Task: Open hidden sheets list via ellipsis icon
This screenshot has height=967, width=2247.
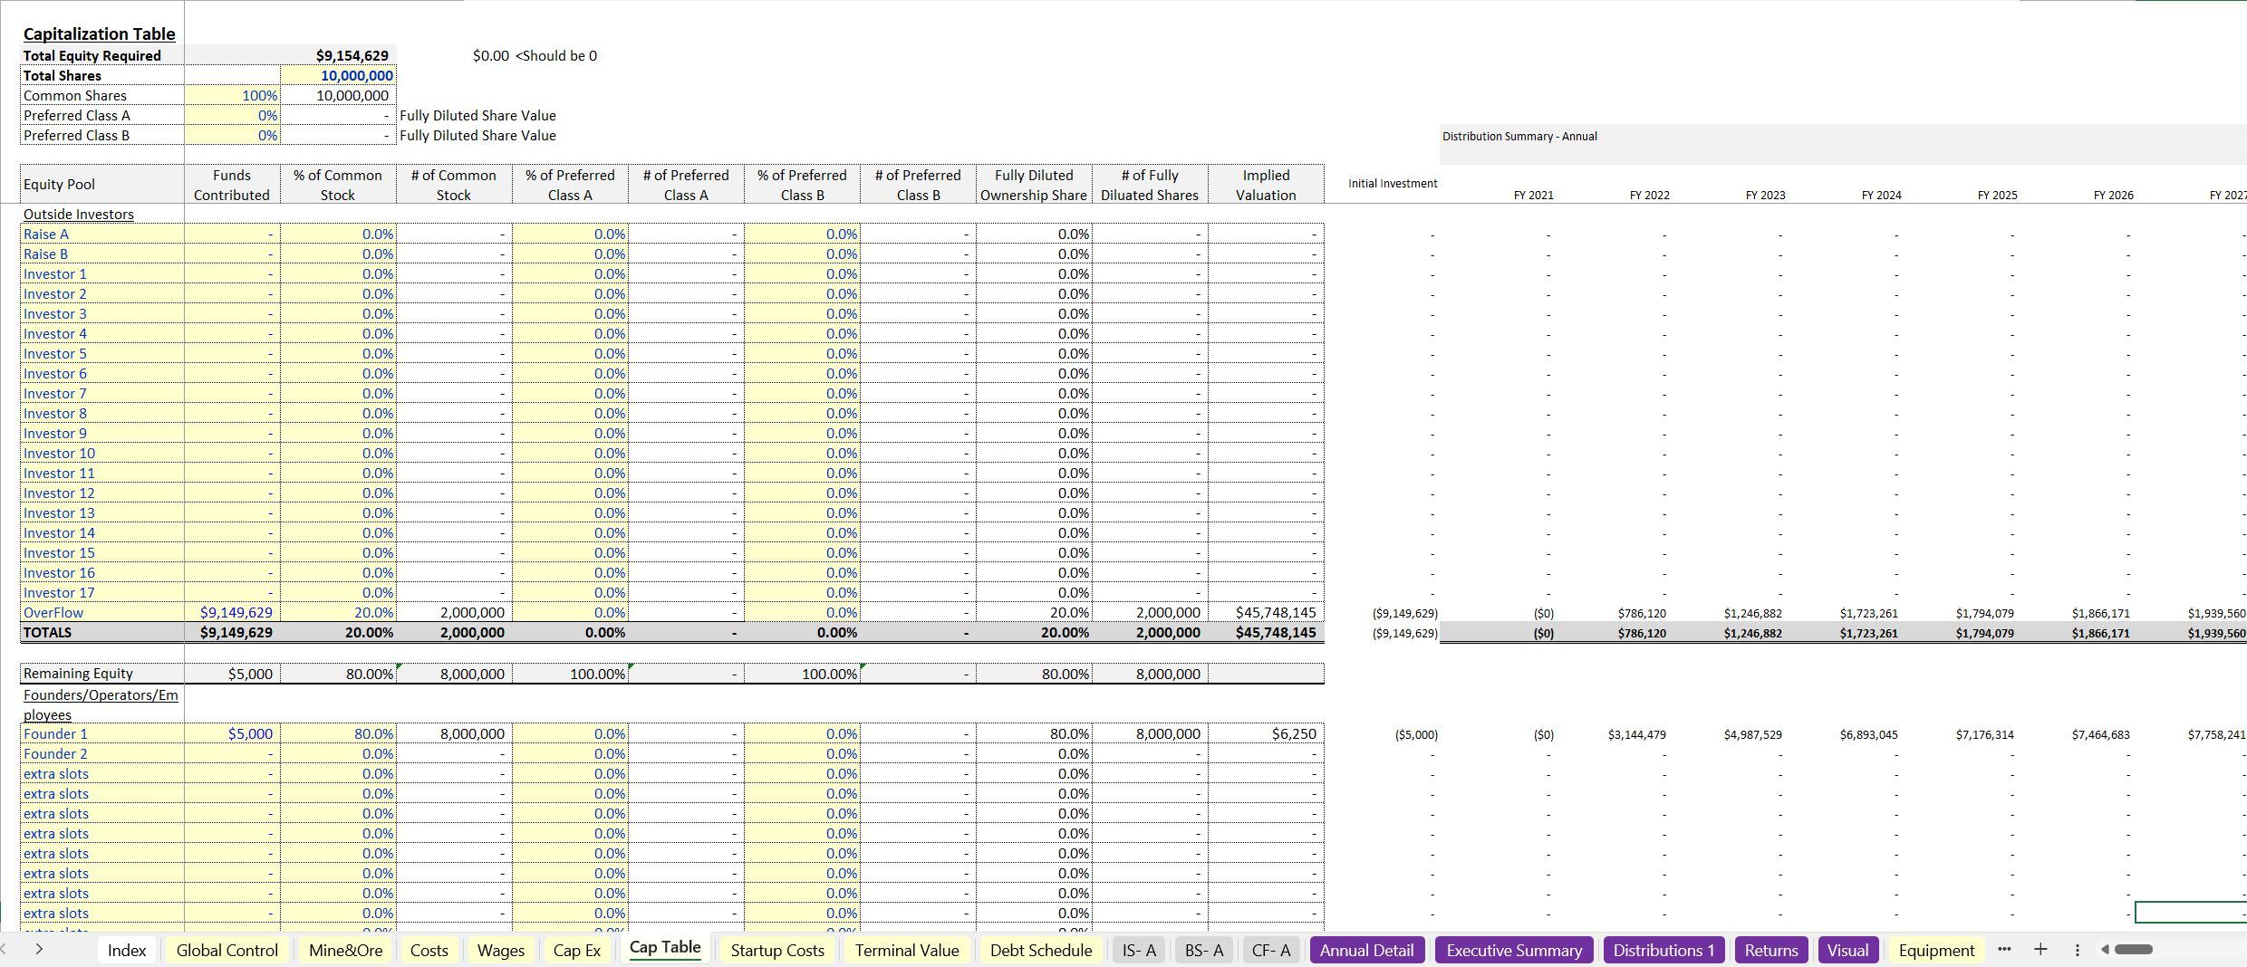Action: pos(2003,950)
